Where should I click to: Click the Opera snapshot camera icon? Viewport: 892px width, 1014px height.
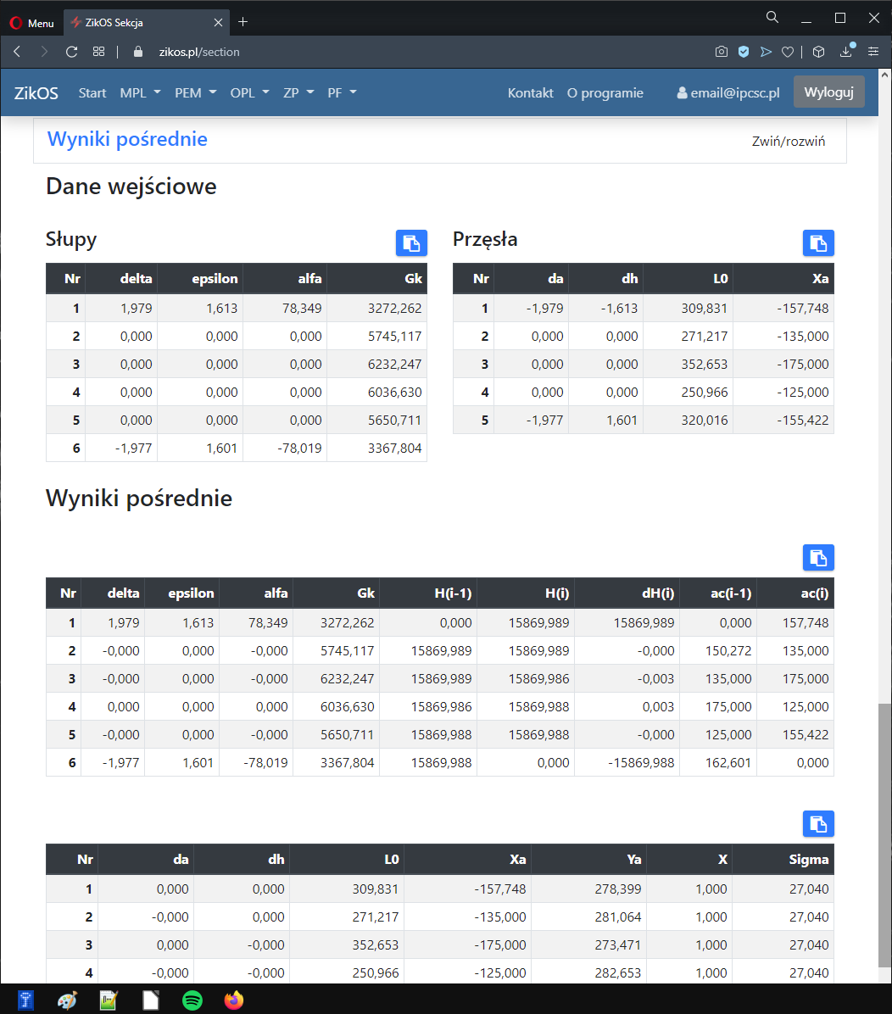721,52
